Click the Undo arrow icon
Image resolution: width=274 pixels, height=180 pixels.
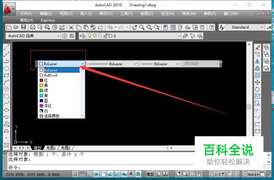coord(110,27)
